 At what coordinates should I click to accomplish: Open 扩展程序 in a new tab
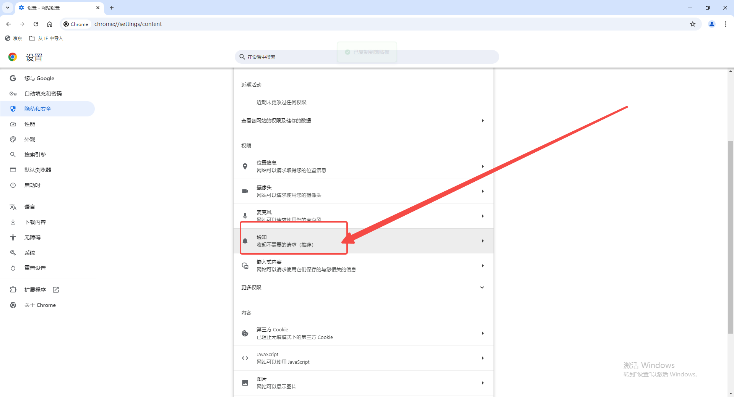[x=48, y=290]
